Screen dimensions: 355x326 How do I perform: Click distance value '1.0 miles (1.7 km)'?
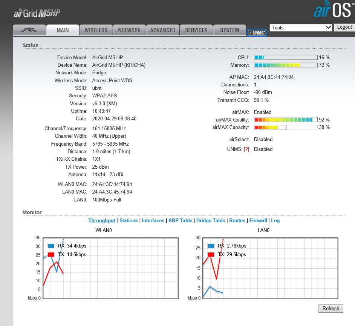coord(111,151)
